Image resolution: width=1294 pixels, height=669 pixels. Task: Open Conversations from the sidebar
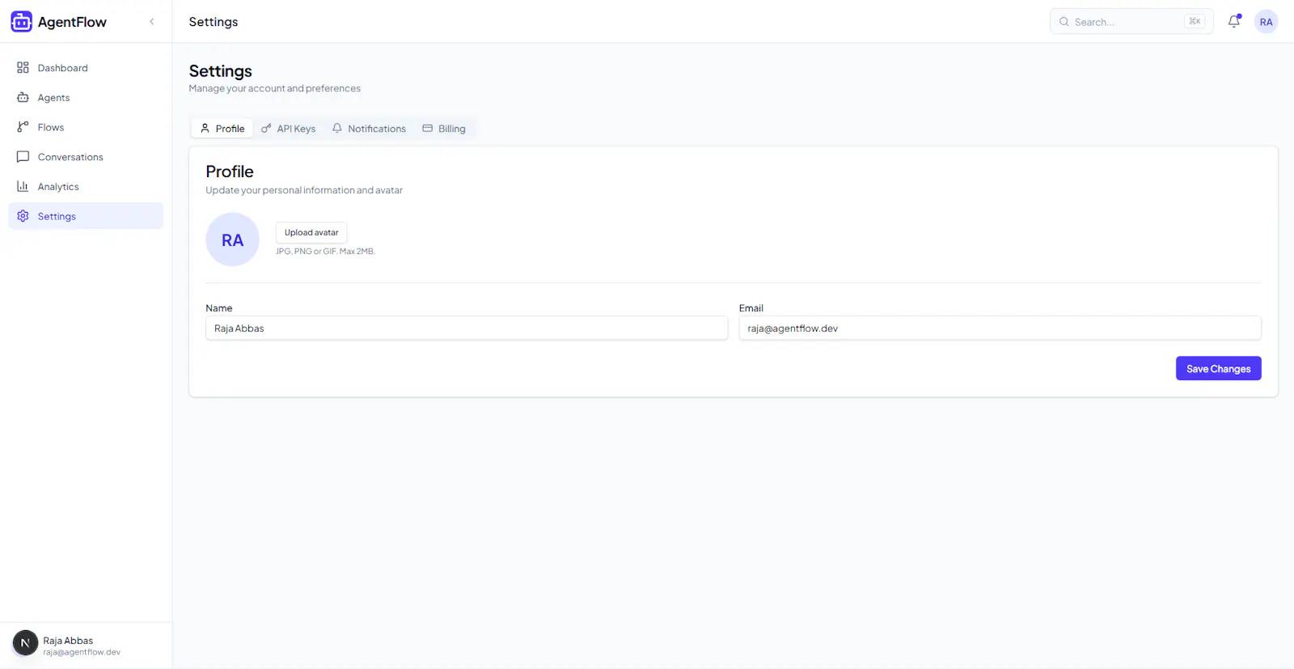(86, 157)
